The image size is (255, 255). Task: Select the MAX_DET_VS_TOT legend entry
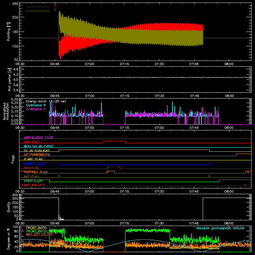(40, 234)
